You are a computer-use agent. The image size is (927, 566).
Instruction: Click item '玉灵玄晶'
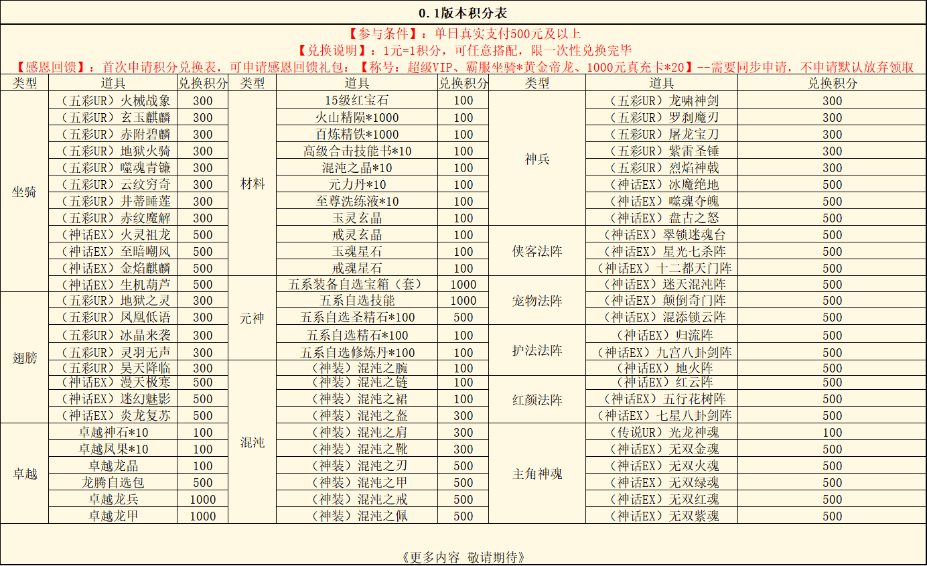coord(357,218)
